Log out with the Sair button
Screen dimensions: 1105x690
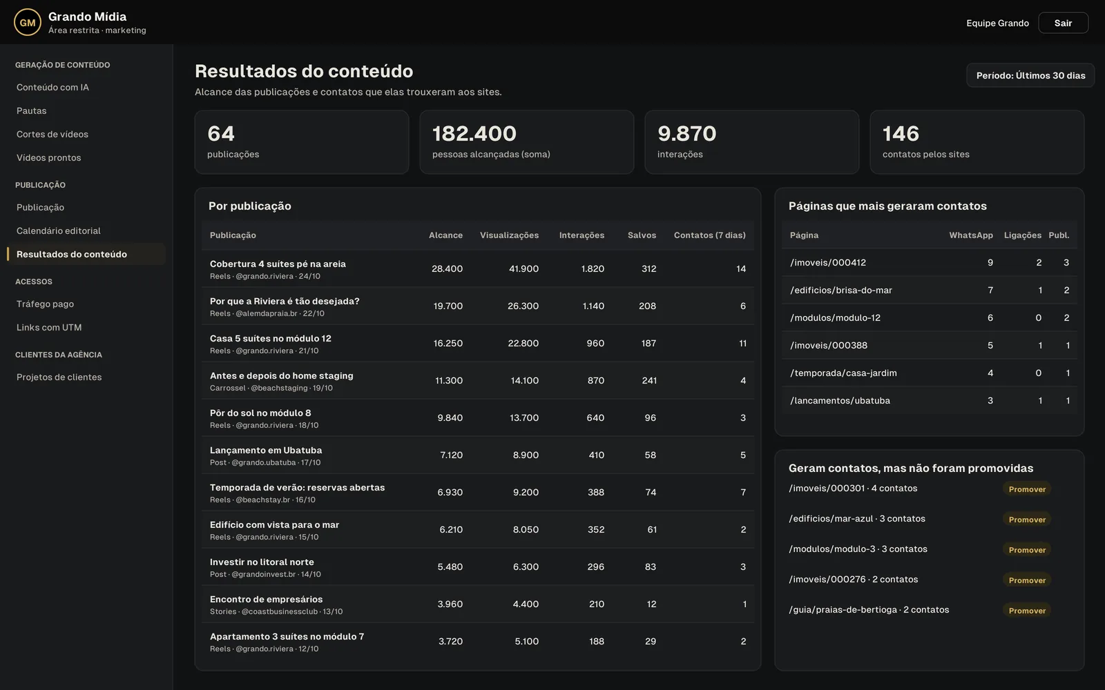point(1063,23)
